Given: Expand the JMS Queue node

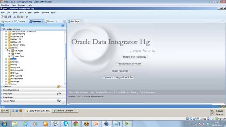Looking at the screenshot, I should pos(6,67).
